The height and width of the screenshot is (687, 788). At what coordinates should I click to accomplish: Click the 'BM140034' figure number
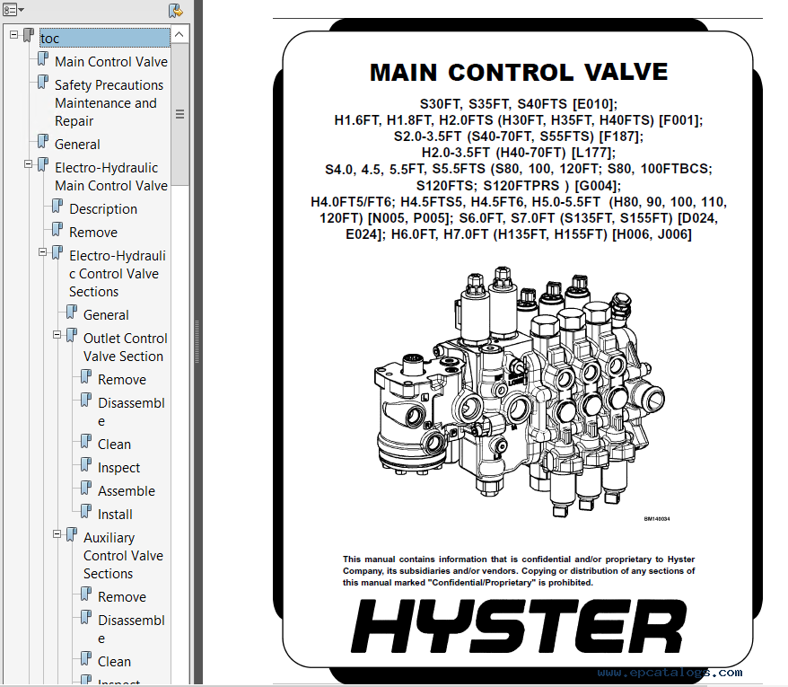pyautogui.click(x=657, y=518)
